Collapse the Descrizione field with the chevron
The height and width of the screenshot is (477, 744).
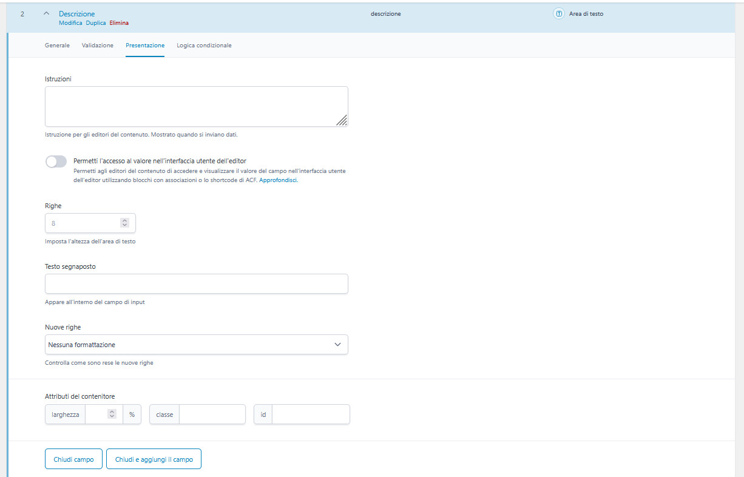[46, 13]
